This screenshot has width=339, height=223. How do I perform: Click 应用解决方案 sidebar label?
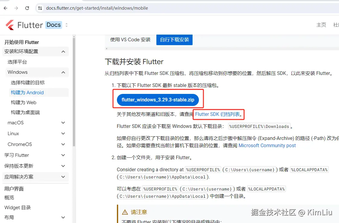(19, 177)
